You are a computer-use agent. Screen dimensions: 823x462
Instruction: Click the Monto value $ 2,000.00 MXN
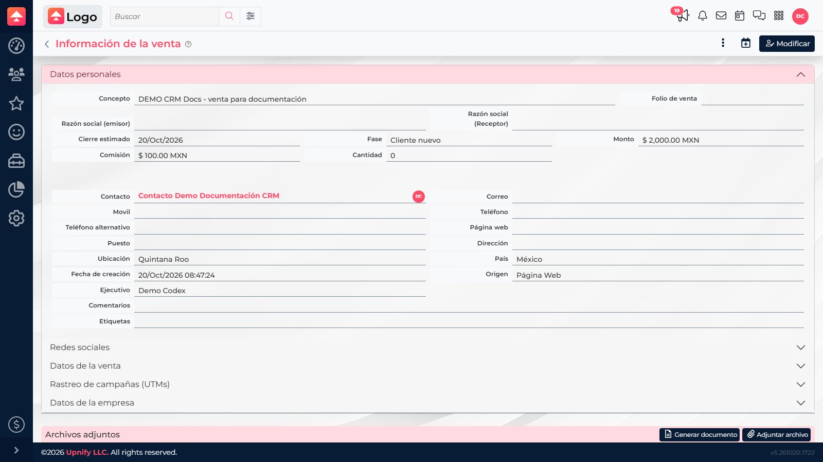coord(671,140)
